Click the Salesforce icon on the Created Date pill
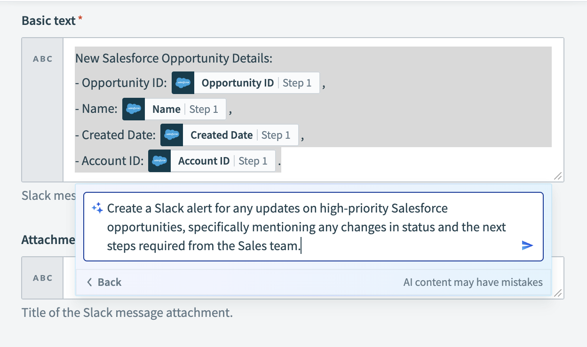The height and width of the screenshot is (347, 587). [x=171, y=134]
